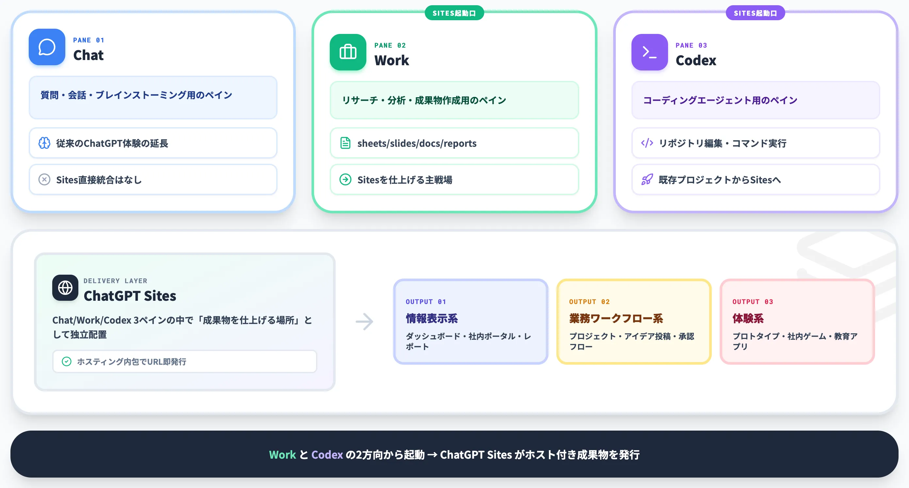Click the document icon beside sheets/slides/docs/reports
This screenshot has height=488, width=909.
[x=345, y=143]
